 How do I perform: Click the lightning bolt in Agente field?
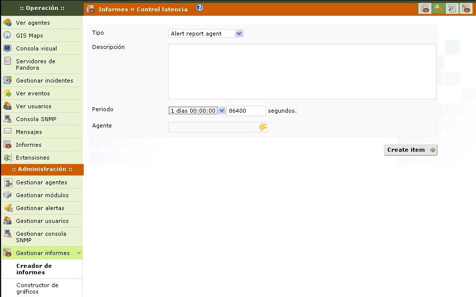pos(263,127)
